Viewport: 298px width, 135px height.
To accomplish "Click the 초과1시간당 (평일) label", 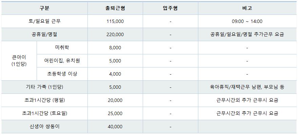I will coord(44,100).
